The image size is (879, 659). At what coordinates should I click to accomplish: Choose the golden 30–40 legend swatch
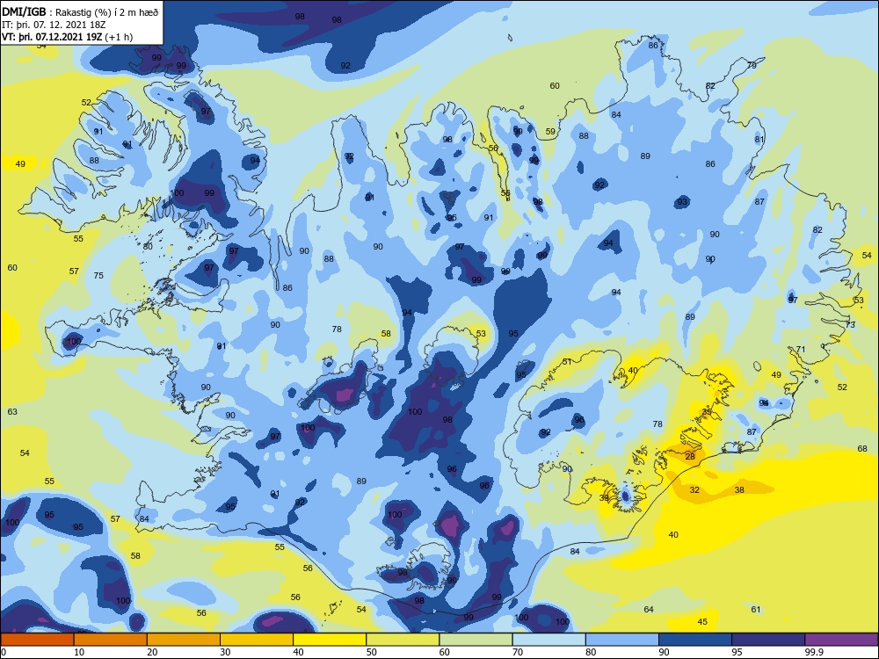click(x=257, y=640)
